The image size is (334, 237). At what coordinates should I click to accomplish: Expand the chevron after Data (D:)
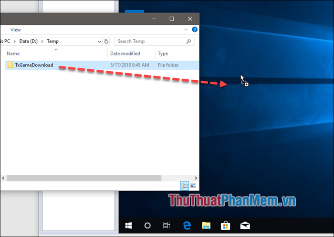pyautogui.click(x=42, y=42)
